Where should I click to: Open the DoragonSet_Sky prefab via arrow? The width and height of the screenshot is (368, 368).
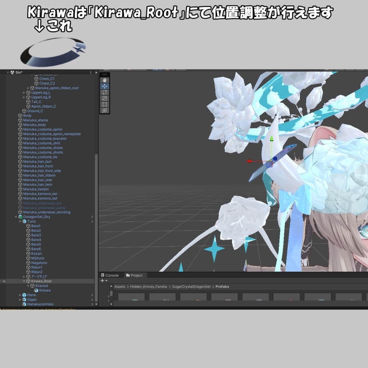tap(92, 217)
